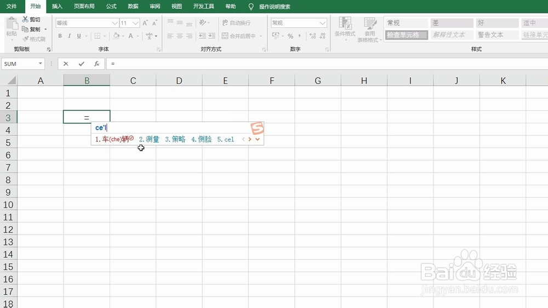The image size is (548, 308).
Task: Click the Format Painter (格式刷) icon
Action: coord(26,39)
